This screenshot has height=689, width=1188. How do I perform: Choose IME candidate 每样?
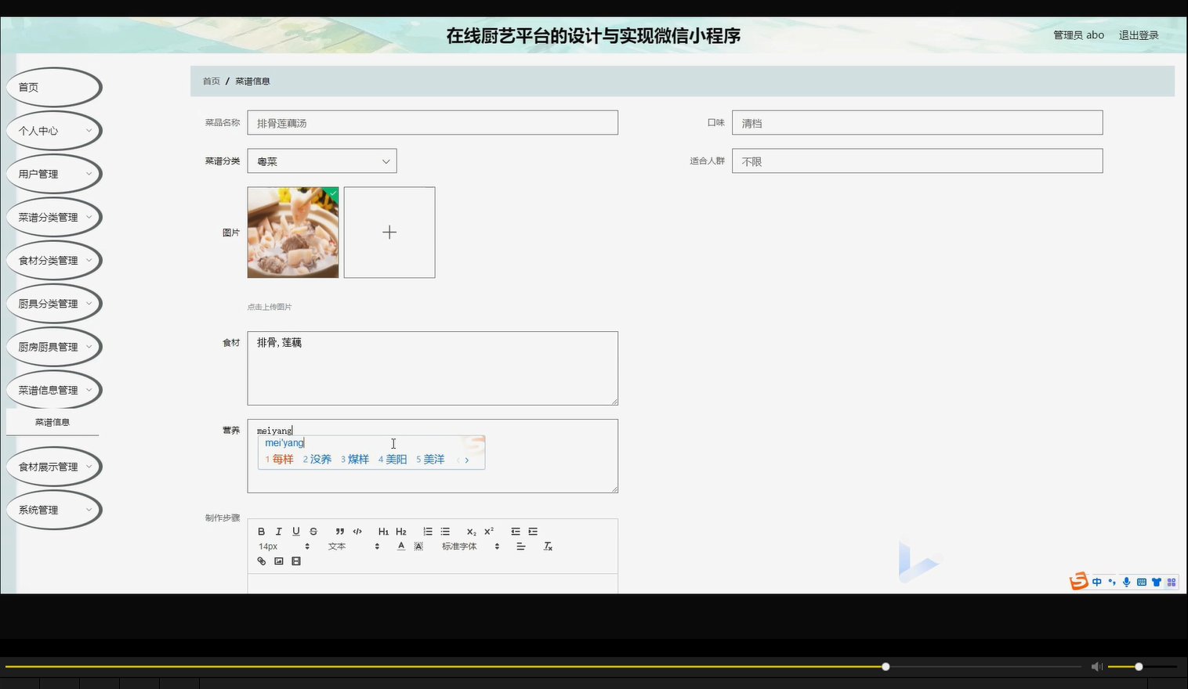[280, 460]
